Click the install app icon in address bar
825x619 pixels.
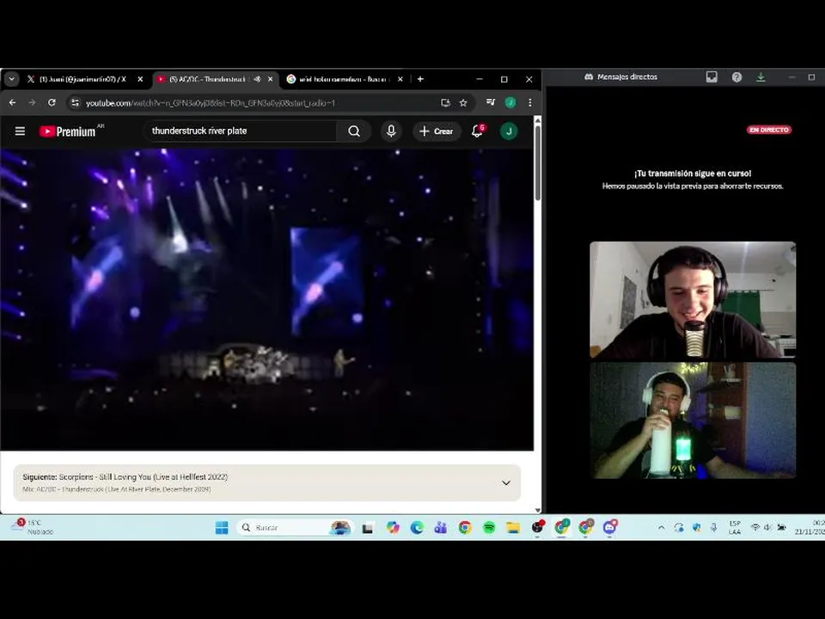click(x=446, y=102)
